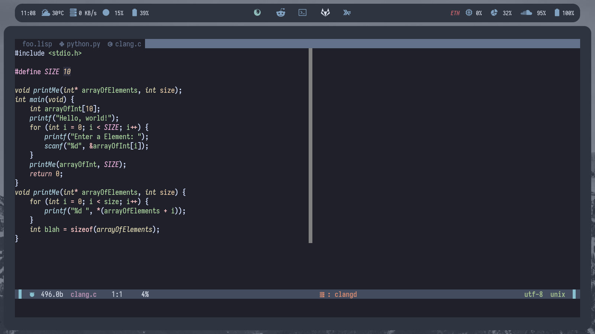Click the printf("Enter a Element: ") line
This screenshot has height=334, width=595.
97,137
